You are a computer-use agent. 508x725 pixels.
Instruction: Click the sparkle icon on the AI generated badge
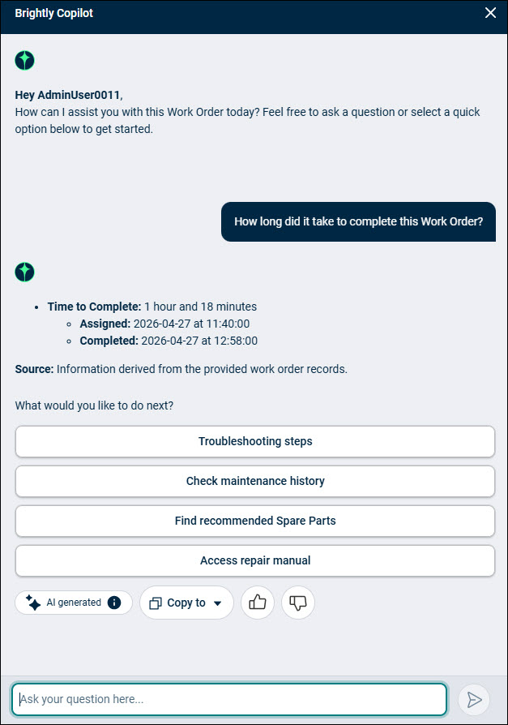[x=33, y=603]
